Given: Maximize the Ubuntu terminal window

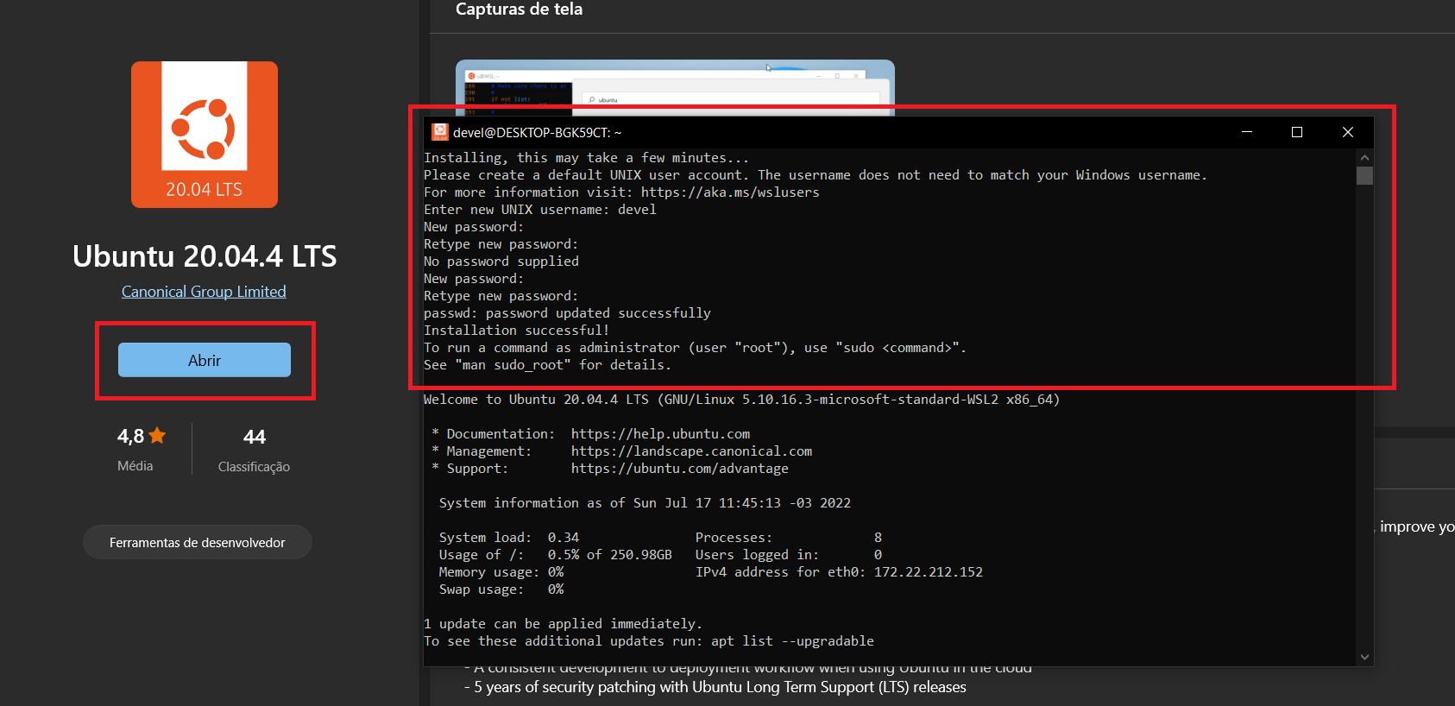Looking at the screenshot, I should (x=1296, y=132).
